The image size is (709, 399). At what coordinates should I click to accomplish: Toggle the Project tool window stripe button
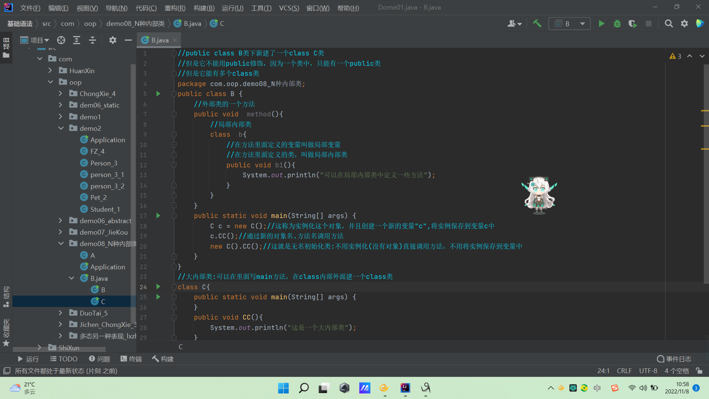click(6, 48)
